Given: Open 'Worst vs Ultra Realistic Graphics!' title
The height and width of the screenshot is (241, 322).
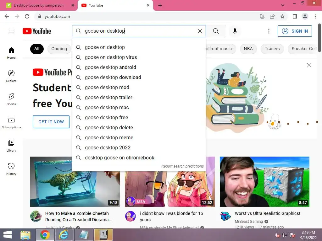Looking at the screenshot, I should coord(267,213).
